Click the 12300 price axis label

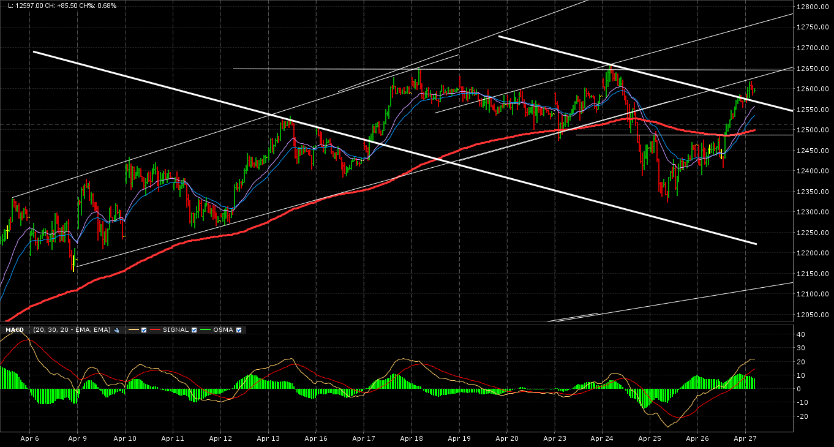click(x=812, y=212)
